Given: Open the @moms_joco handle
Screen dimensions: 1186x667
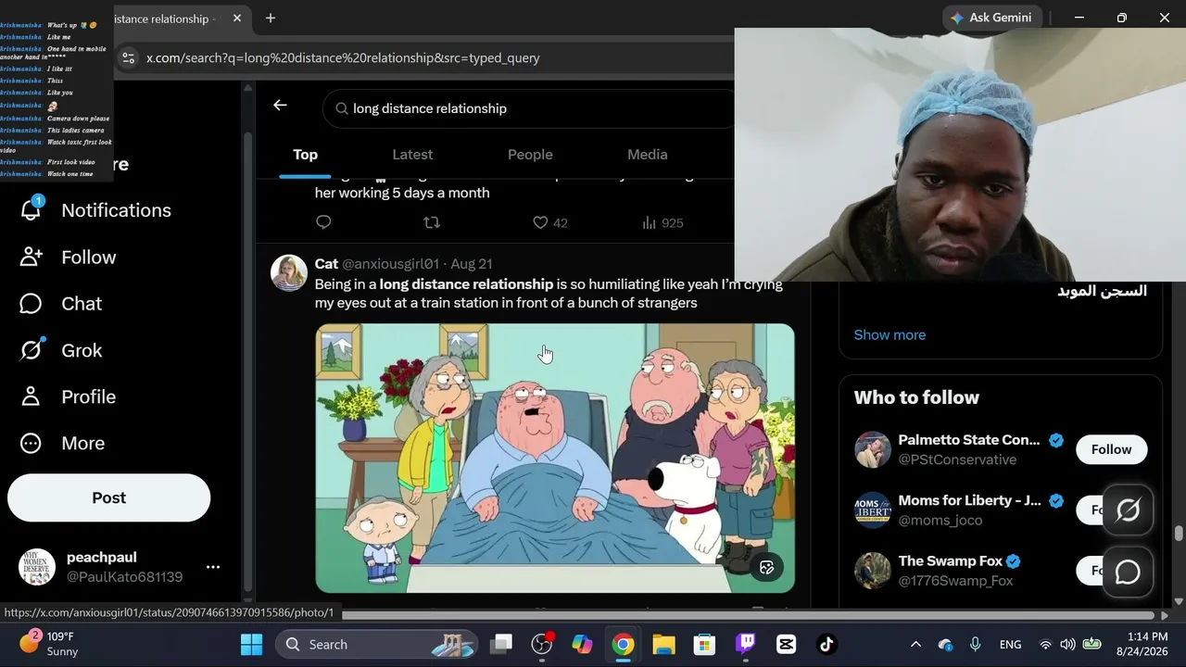Looking at the screenshot, I should coord(940,520).
